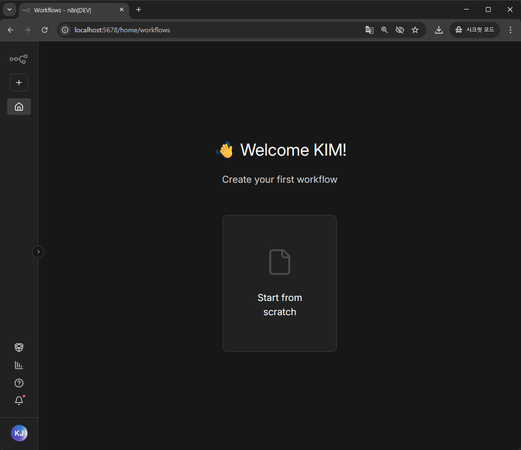
Task: Bookmark this page with the star
Action: [415, 30]
